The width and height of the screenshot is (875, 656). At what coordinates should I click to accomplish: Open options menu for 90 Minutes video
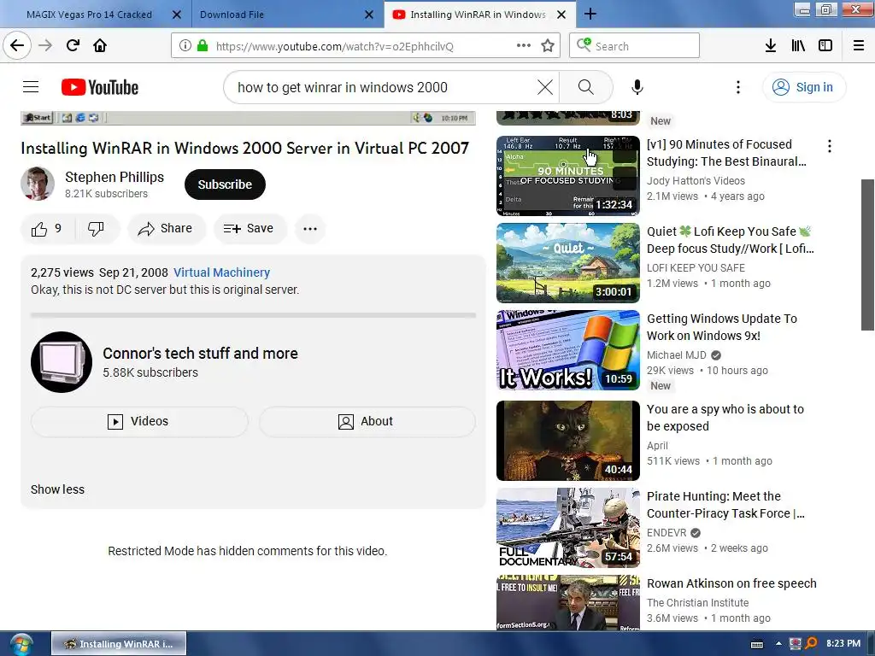(830, 146)
